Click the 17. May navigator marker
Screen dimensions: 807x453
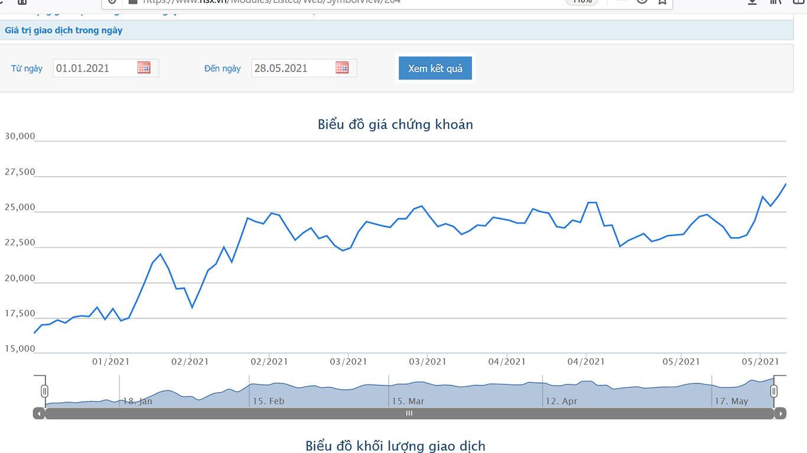point(731,401)
